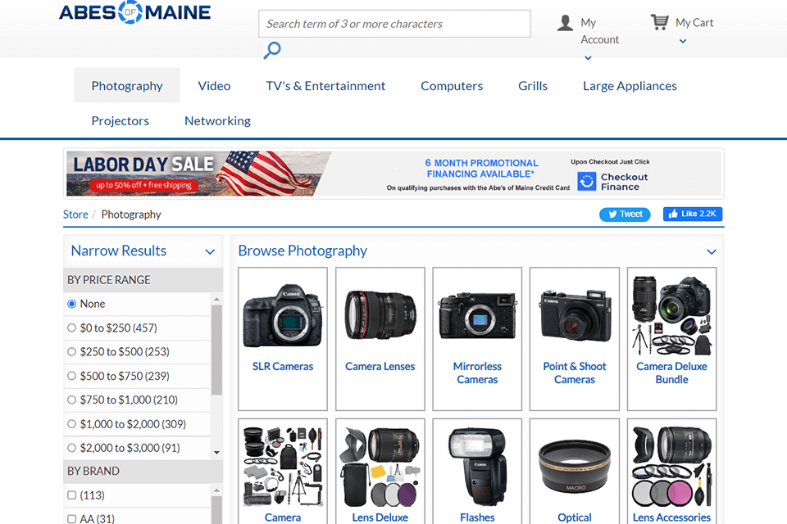
Task: Open Point & Shoot Cameras image
Action: (x=575, y=316)
